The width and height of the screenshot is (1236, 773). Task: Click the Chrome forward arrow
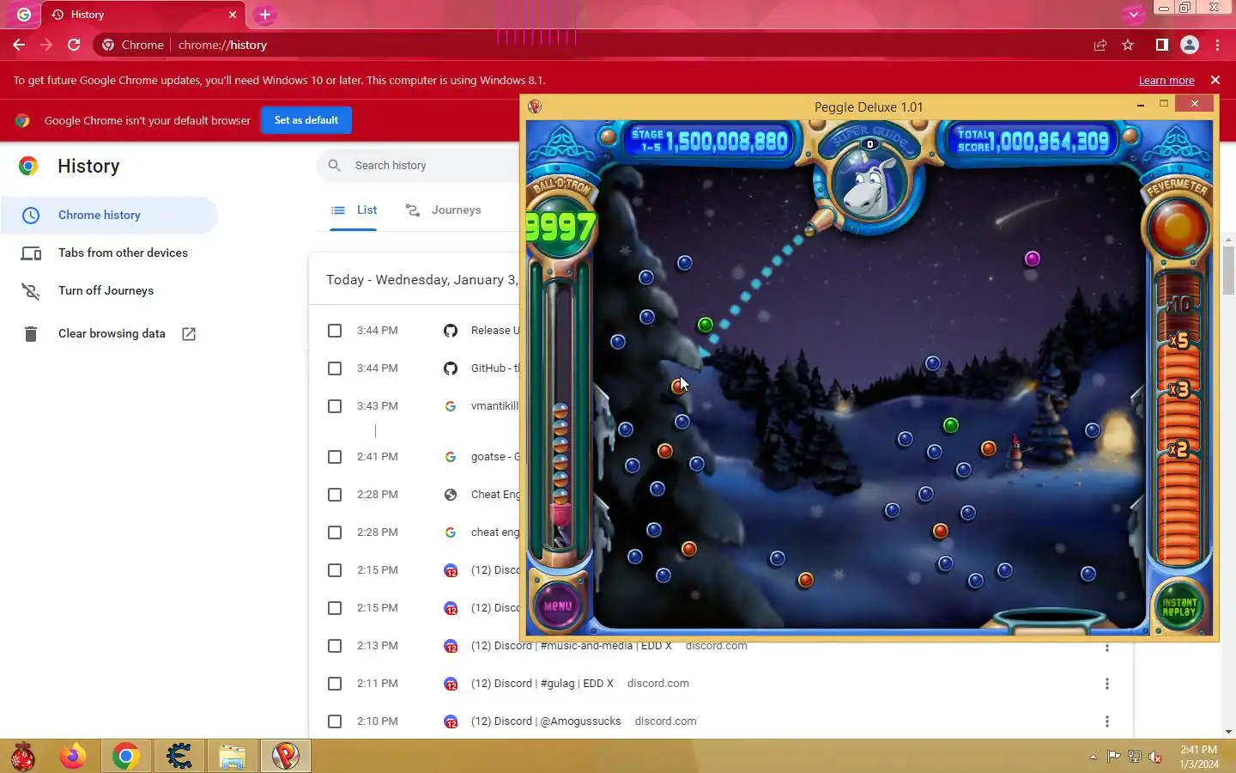pyautogui.click(x=46, y=45)
